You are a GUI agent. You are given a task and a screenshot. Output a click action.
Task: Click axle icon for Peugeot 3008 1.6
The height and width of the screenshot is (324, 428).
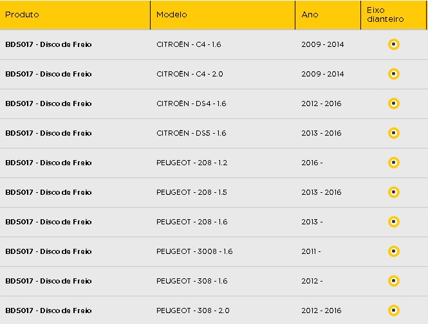pyautogui.click(x=394, y=251)
